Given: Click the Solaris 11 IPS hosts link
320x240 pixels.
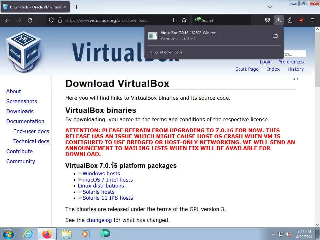Looking at the screenshot, I should click(107, 198).
